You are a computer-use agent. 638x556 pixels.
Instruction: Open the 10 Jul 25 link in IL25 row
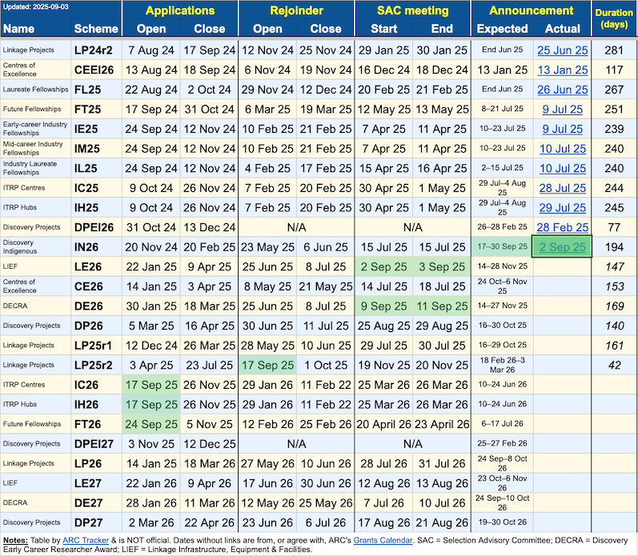tap(562, 168)
